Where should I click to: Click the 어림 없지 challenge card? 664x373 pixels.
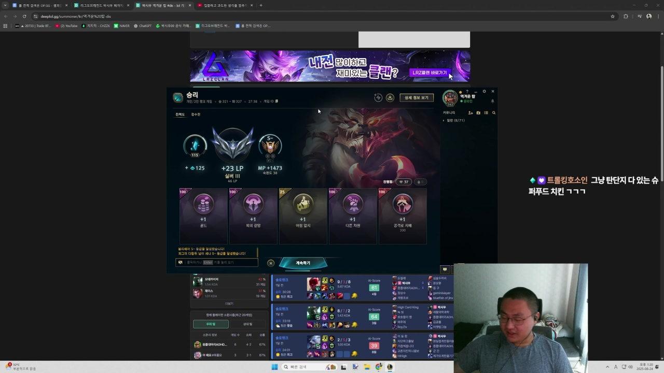tap(303, 216)
